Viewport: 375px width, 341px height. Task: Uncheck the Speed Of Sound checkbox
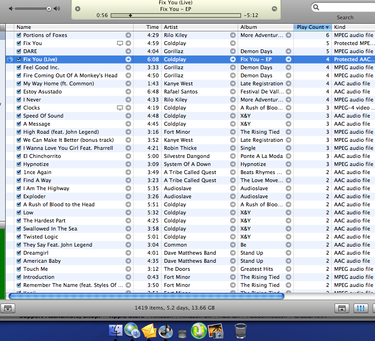point(19,116)
